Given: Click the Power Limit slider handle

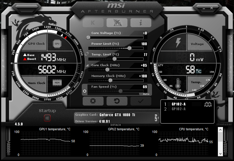Looking at the screenshot, I should pyautogui.click(x=130, y=48).
